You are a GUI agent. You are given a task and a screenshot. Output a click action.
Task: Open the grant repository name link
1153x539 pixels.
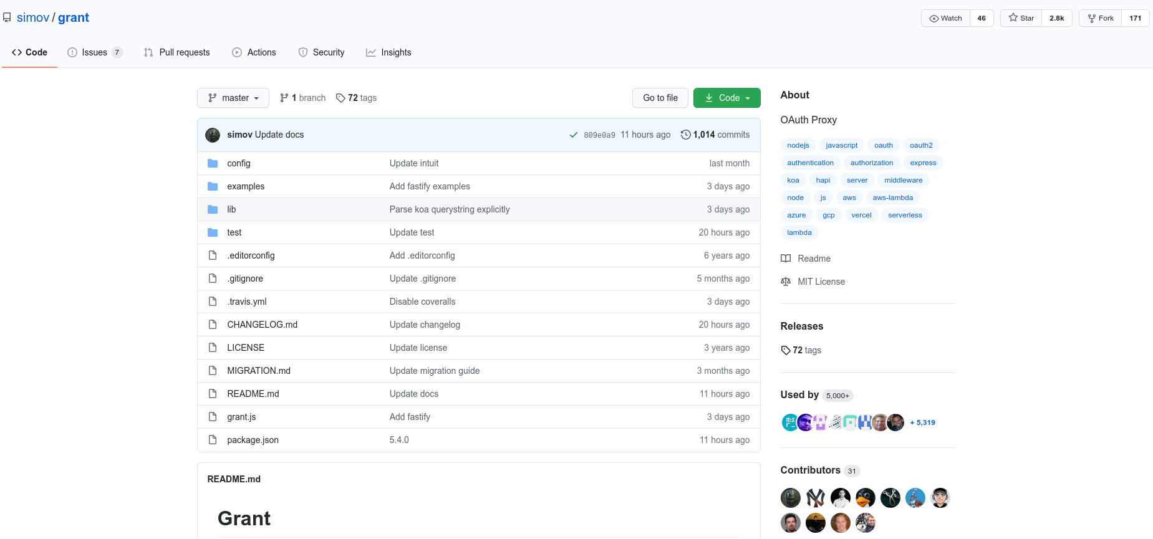click(74, 17)
